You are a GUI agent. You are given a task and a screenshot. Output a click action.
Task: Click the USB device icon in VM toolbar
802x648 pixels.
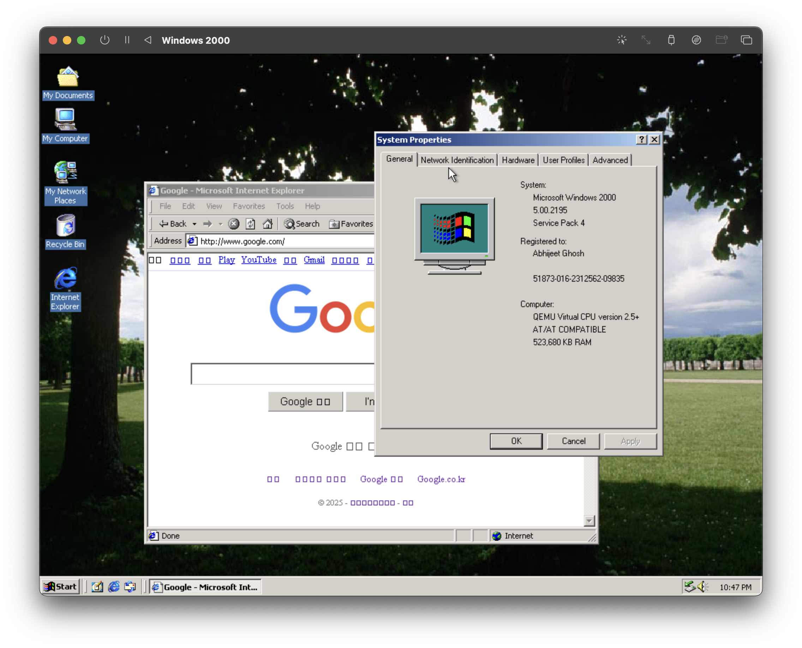(671, 40)
